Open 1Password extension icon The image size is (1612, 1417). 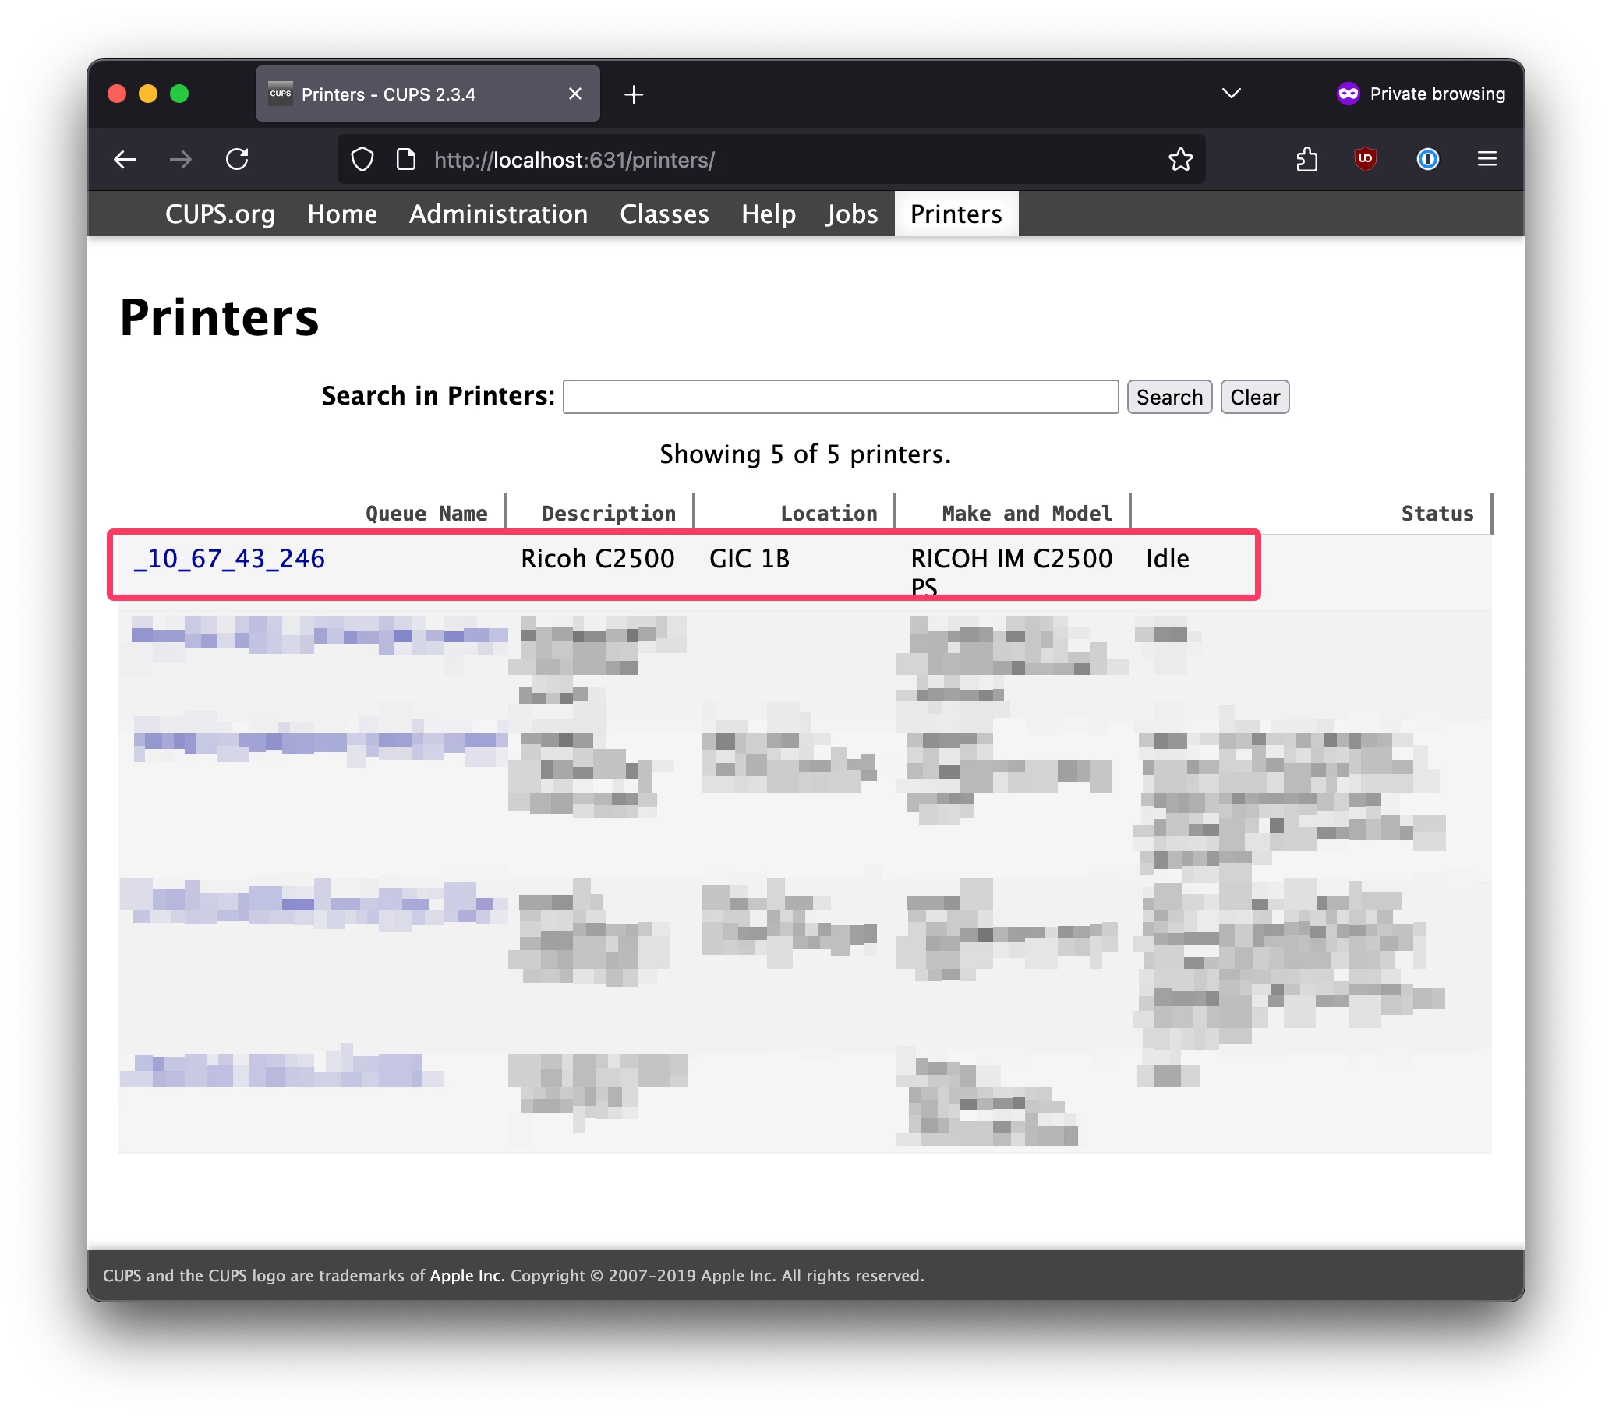(x=1426, y=159)
